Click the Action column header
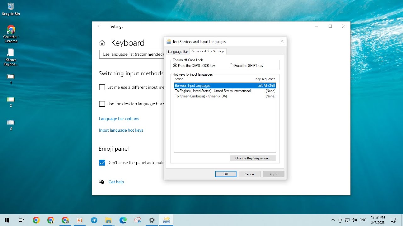The width and height of the screenshot is (403, 226). (179, 79)
